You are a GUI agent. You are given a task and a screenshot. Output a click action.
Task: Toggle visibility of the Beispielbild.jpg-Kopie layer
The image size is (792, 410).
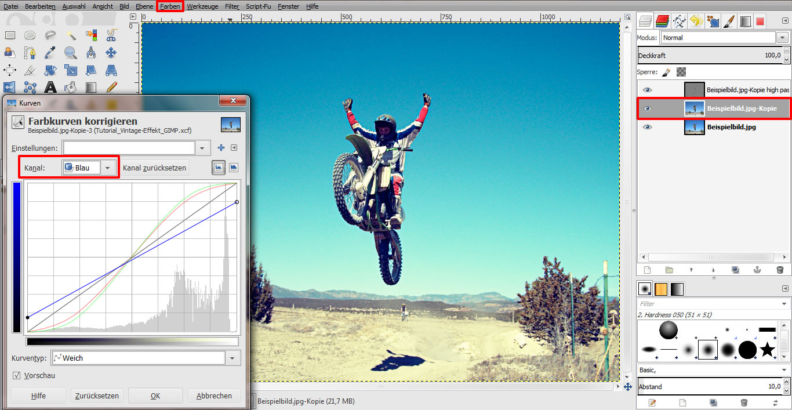point(648,108)
